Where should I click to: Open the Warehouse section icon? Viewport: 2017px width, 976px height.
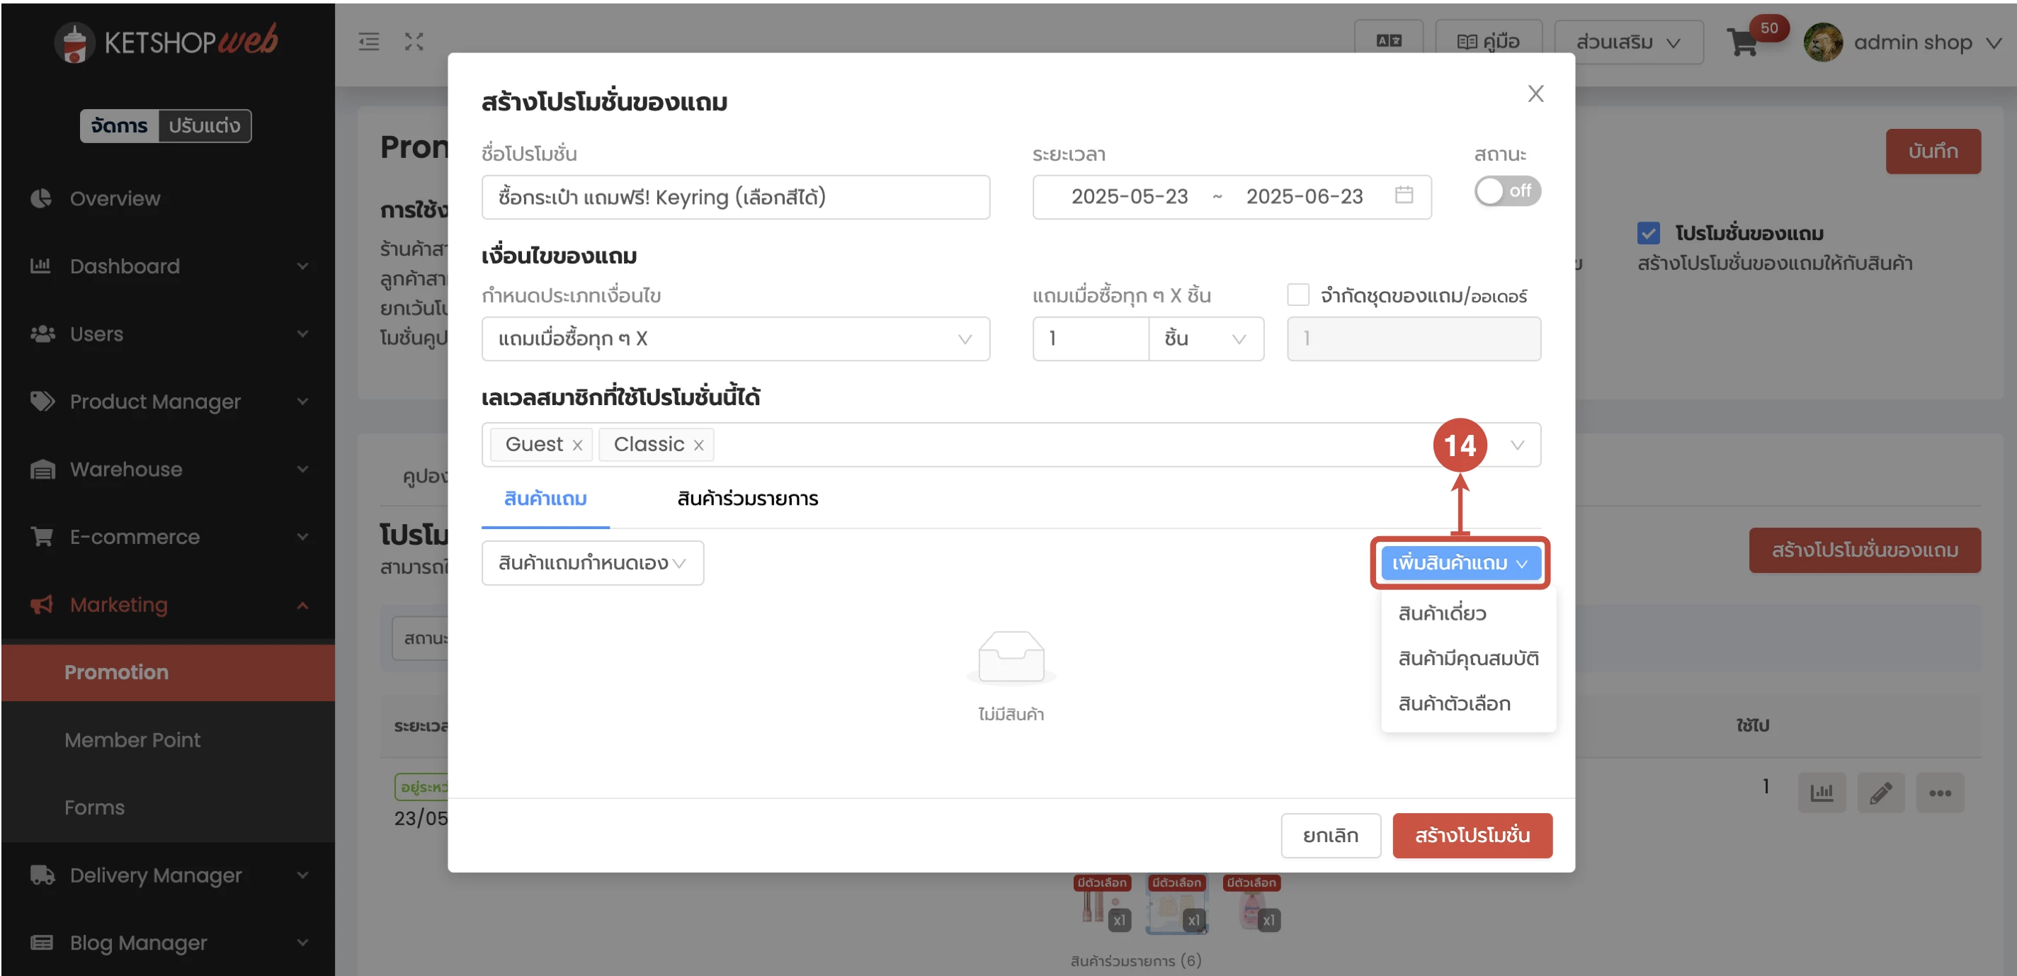(x=42, y=469)
